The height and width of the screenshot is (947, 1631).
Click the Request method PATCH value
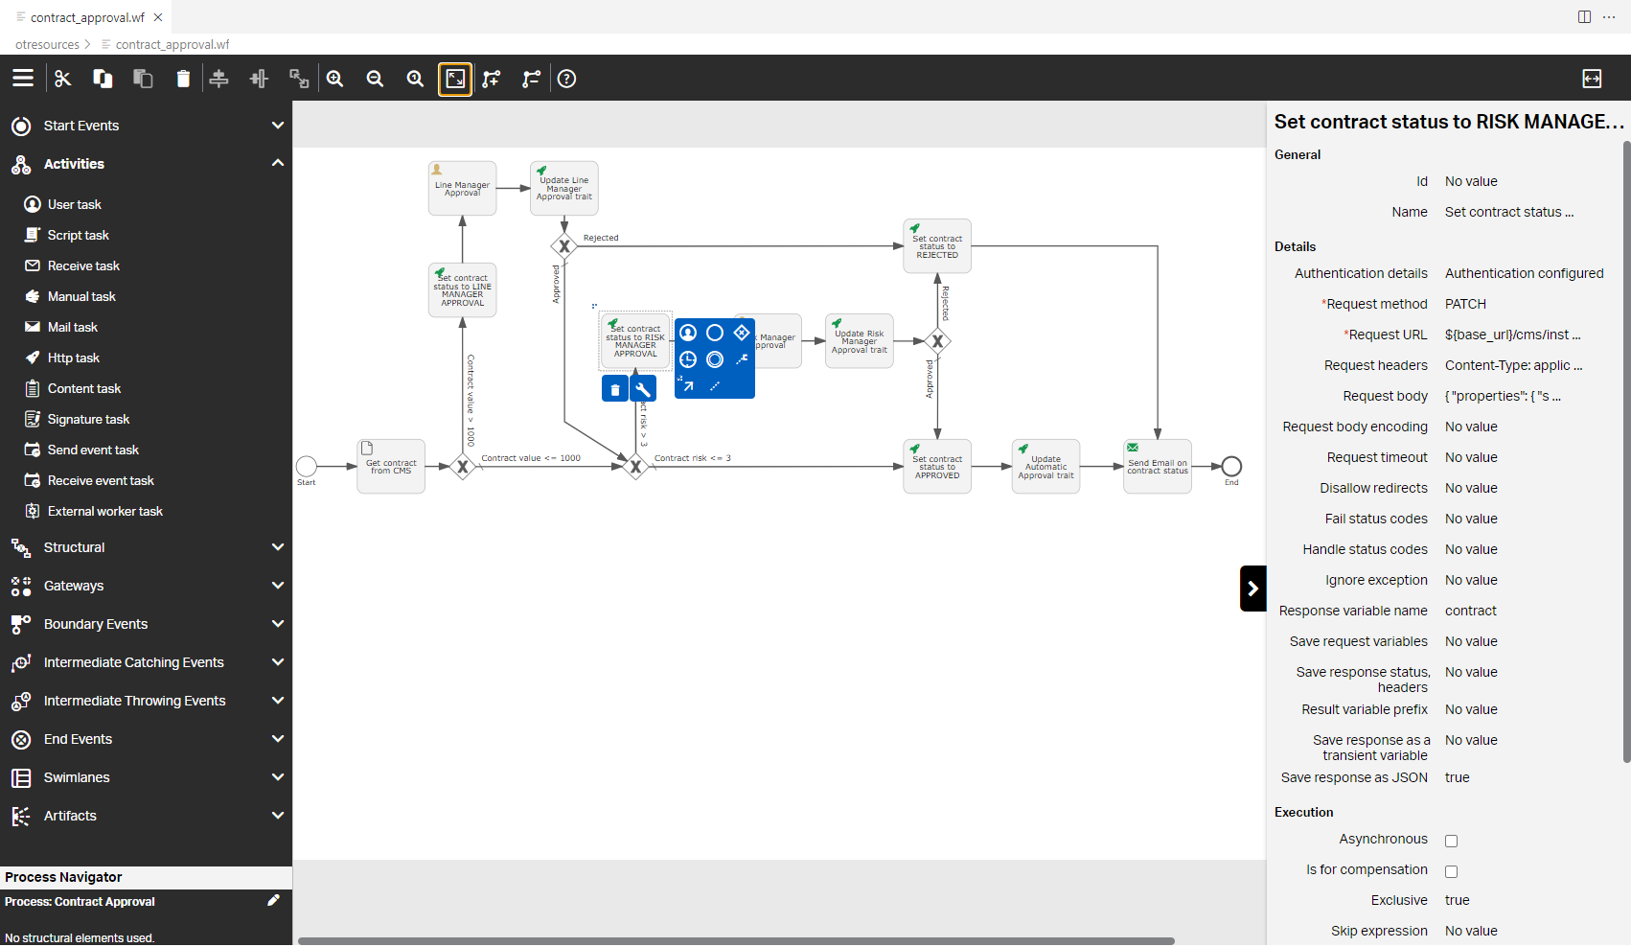click(1465, 304)
